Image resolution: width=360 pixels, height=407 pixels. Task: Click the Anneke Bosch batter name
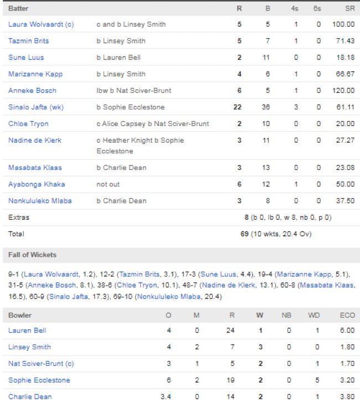click(32, 91)
